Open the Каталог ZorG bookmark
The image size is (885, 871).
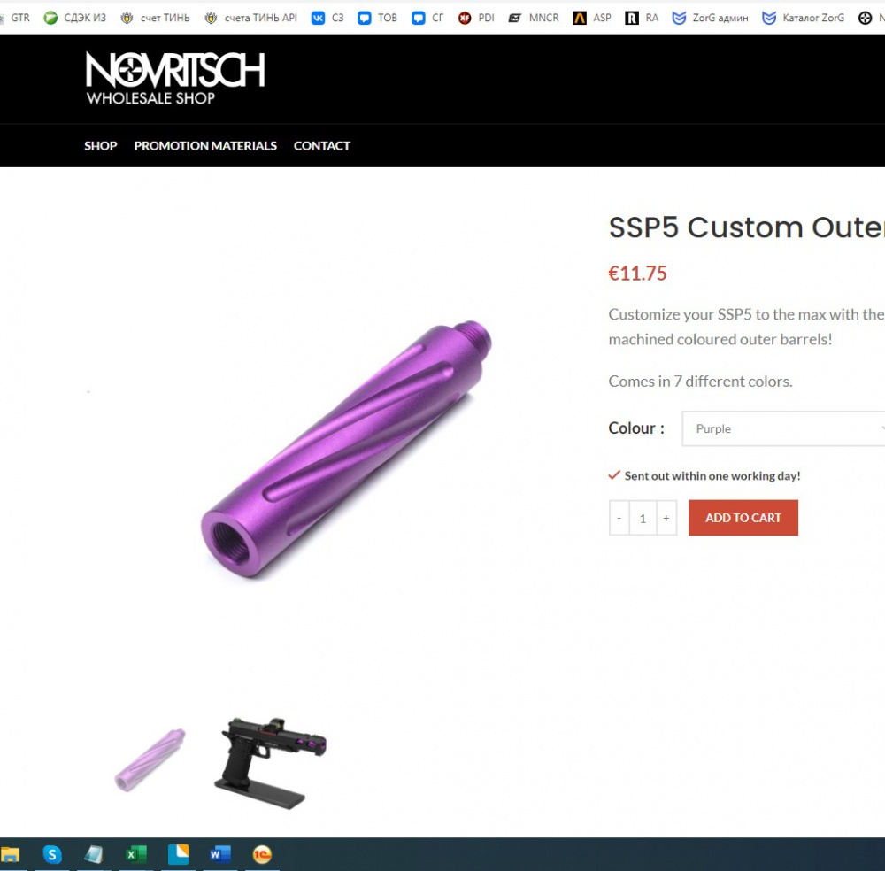[x=804, y=18]
